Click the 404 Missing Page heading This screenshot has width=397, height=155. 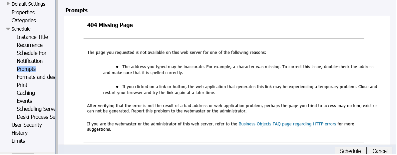110,25
